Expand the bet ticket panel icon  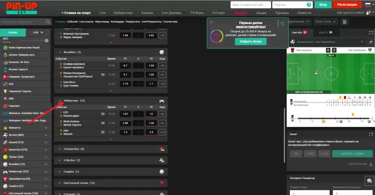[370, 134]
